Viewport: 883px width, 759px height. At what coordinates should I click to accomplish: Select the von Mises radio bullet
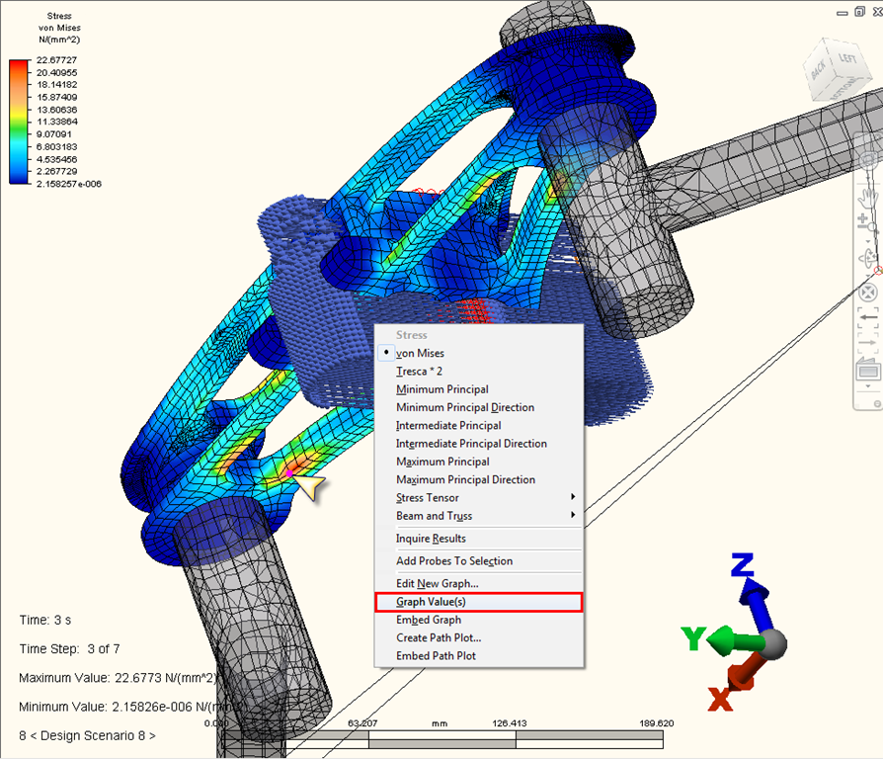pyautogui.click(x=386, y=352)
